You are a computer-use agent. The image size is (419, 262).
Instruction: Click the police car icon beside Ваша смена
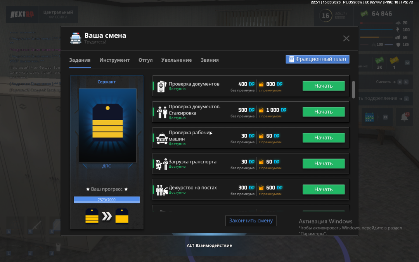tap(75, 38)
